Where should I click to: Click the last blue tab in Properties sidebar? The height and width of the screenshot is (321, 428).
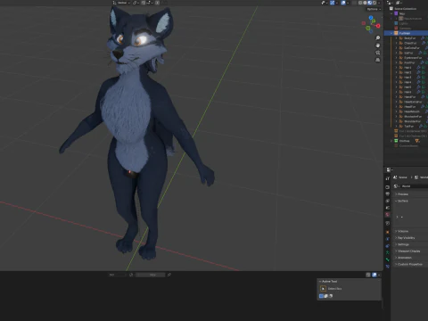(x=387, y=267)
